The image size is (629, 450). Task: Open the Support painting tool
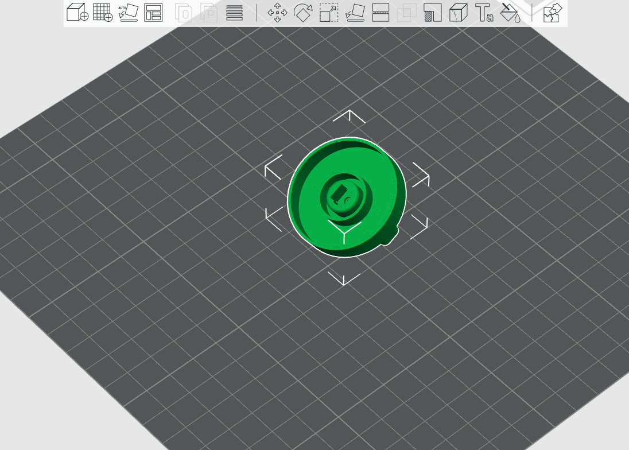(x=433, y=13)
